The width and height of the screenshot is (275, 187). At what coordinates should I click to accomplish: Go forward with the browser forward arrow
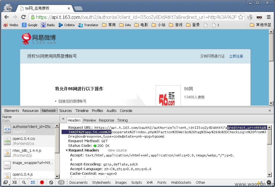(15, 17)
